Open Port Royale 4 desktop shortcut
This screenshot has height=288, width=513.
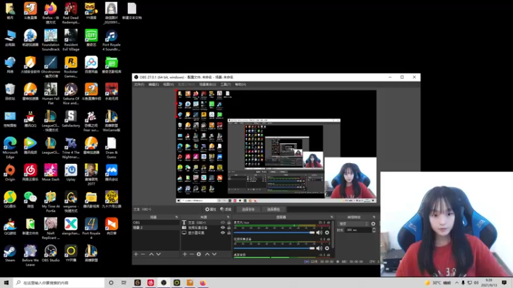[x=91, y=229]
